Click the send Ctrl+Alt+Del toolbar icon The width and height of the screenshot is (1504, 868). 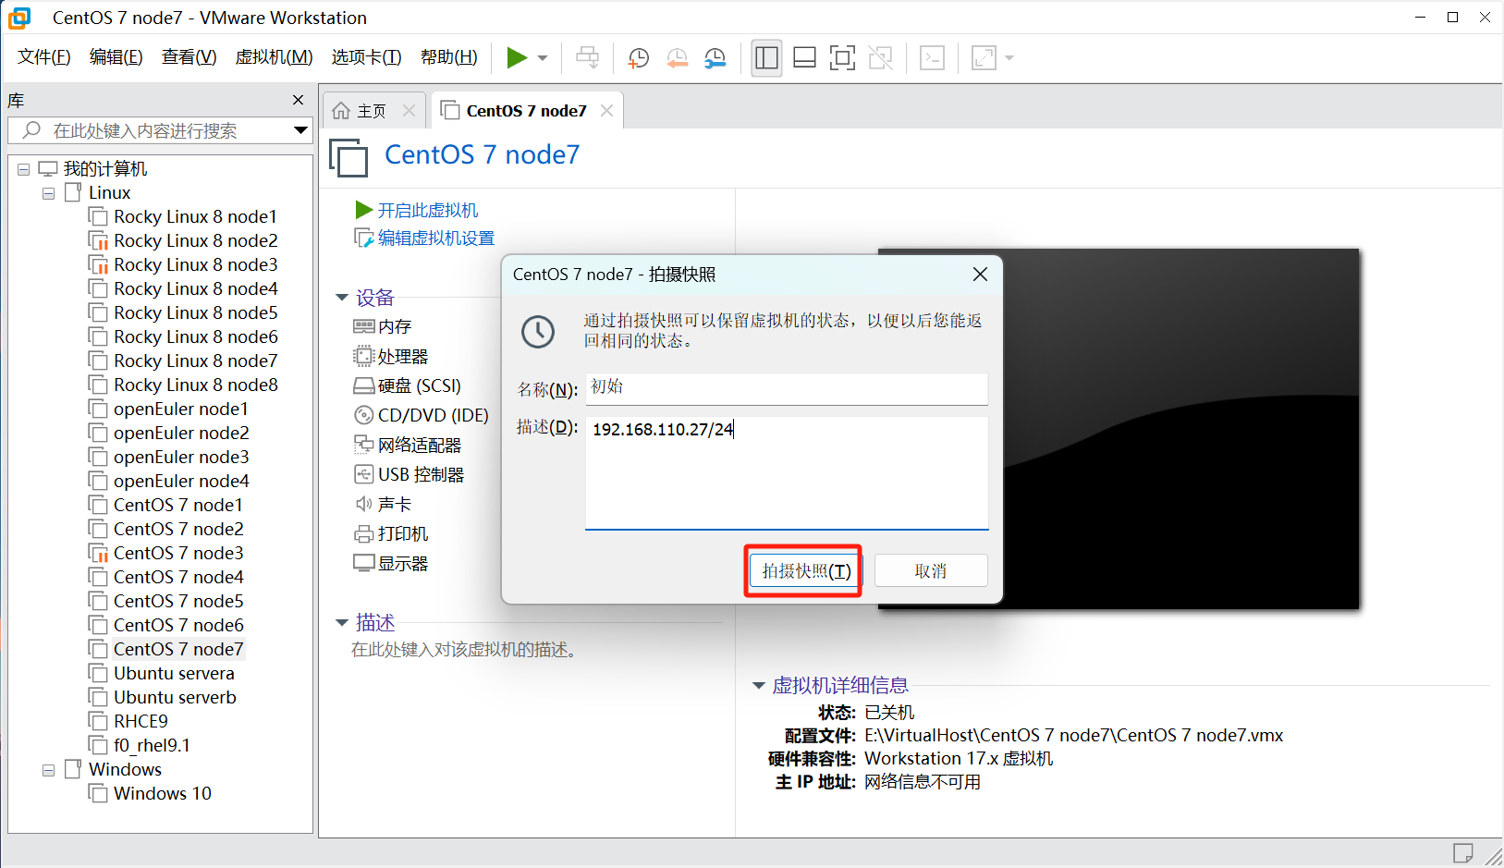pyautogui.click(x=587, y=58)
